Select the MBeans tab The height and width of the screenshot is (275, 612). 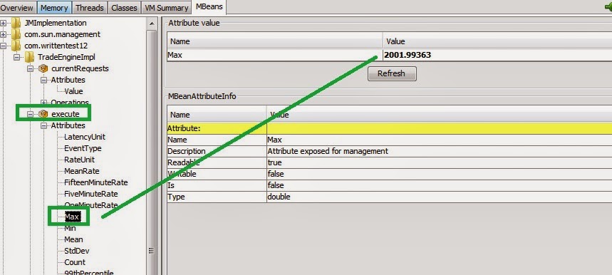click(209, 6)
